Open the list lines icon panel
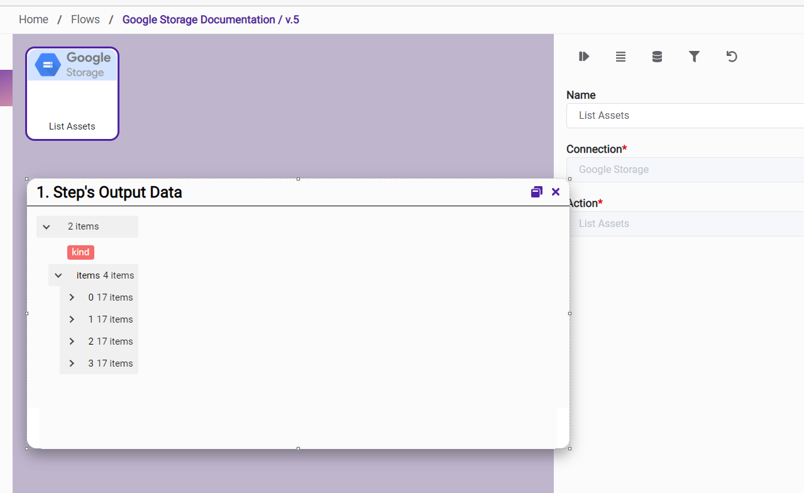The image size is (804, 493). 620,57
